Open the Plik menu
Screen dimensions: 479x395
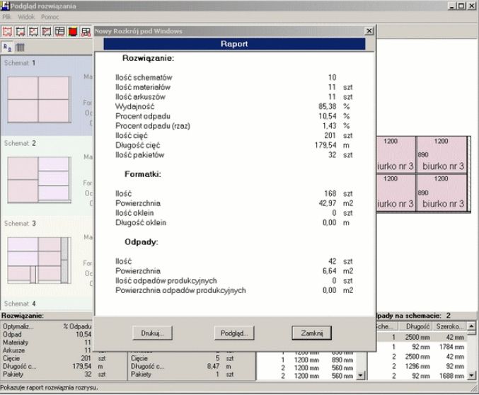pyautogui.click(x=8, y=16)
